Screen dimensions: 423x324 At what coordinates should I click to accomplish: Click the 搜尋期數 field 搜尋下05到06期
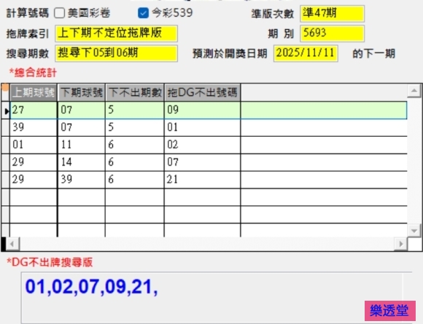coord(116,53)
